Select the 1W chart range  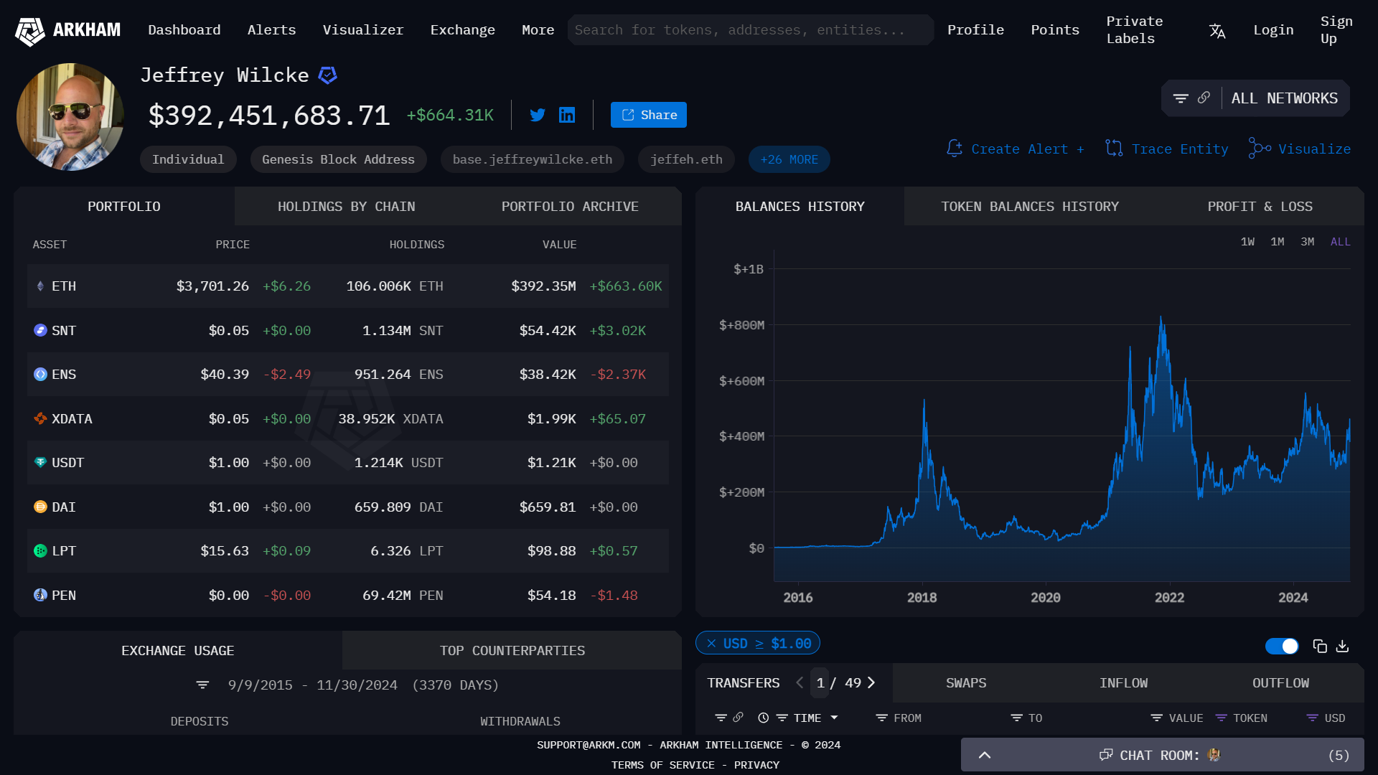click(1247, 242)
